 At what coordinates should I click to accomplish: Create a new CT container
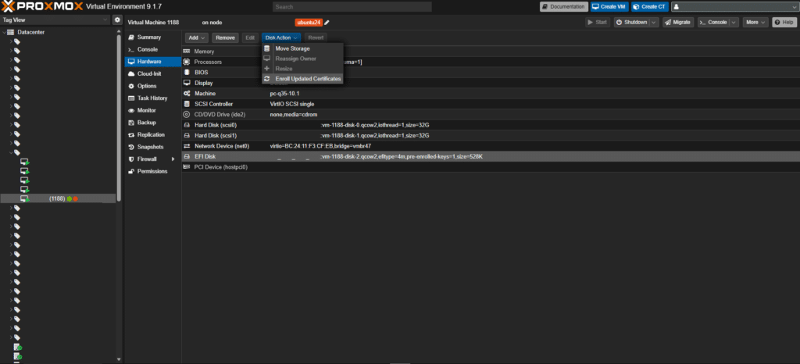click(x=650, y=6)
